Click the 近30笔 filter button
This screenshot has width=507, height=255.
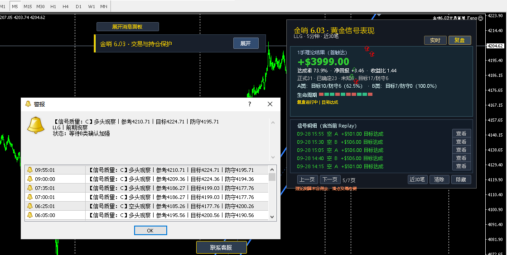coord(417,179)
